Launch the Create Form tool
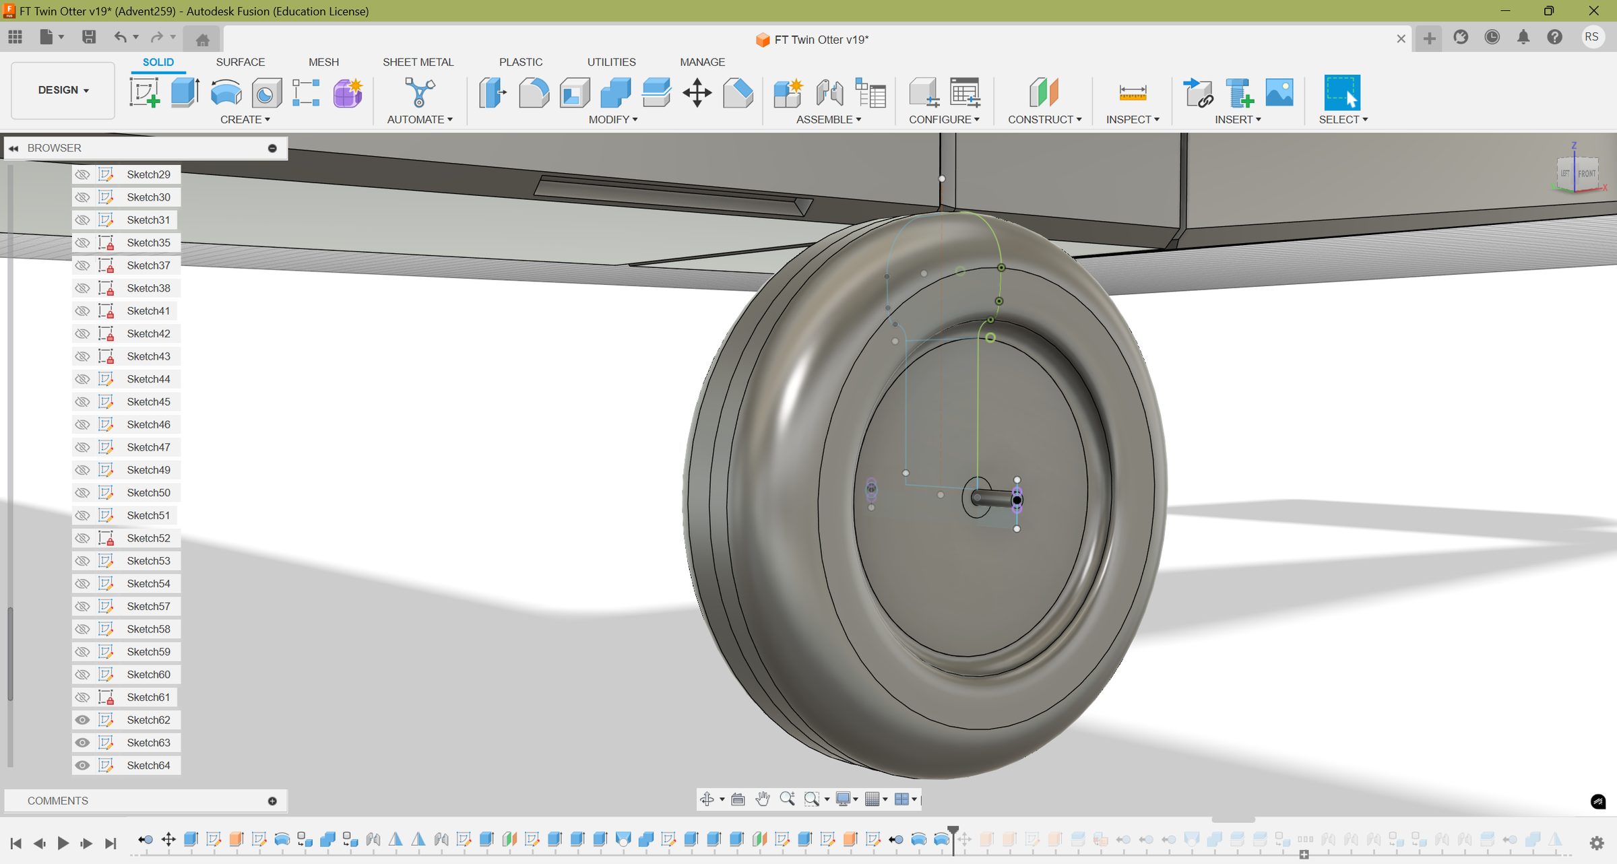This screenshot has width=1617, height=864. [x=348, y=92]
